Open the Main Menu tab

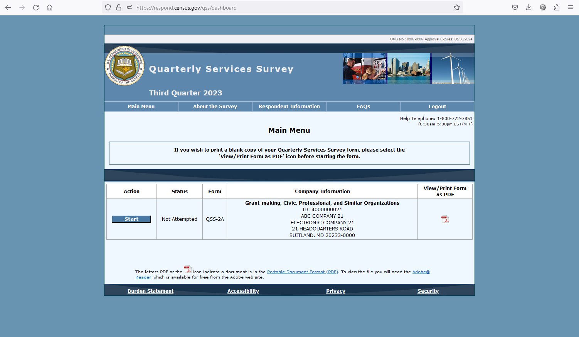coord(141,107)
